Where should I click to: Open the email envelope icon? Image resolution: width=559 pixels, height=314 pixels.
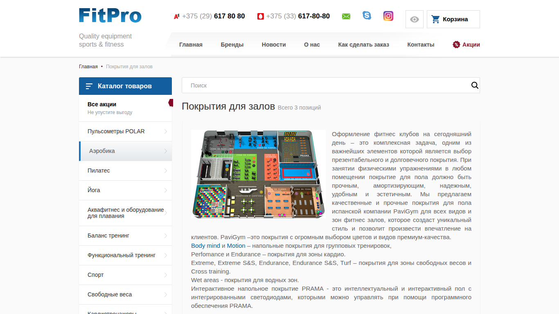point(346,16)
